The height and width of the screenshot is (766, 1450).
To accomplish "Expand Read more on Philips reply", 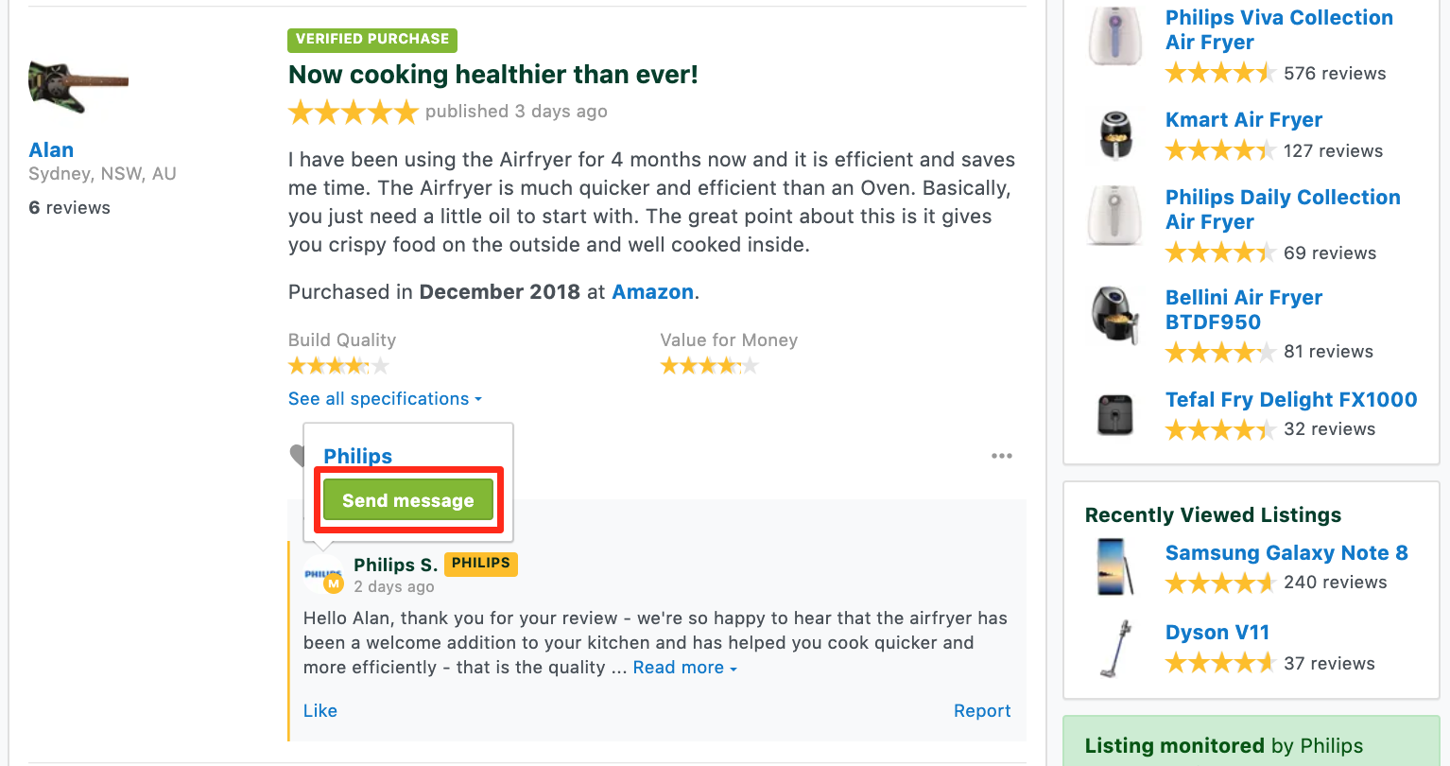I will click(x=684, y=668).
